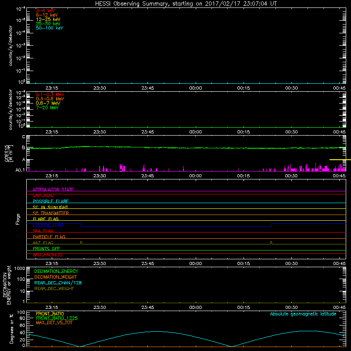Click the falling step of the blue ECLIPSE_FLAG line
The width and height of the screenshot is (351, 351).
pos(81,225)
